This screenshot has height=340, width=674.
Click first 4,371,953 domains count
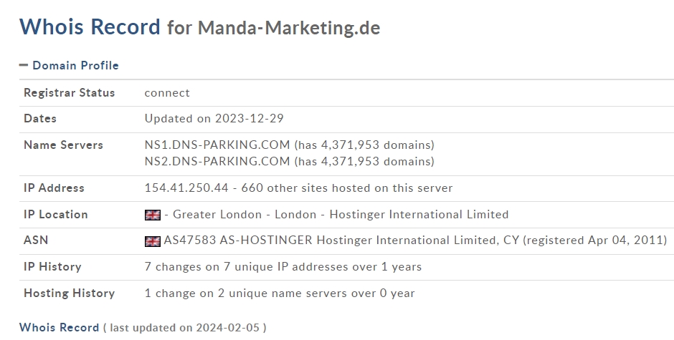coord(364,145)
